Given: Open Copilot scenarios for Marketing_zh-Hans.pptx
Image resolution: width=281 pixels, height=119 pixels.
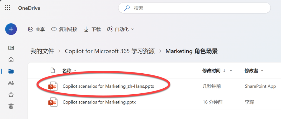Looking at the screenshot, I should 108,86.
